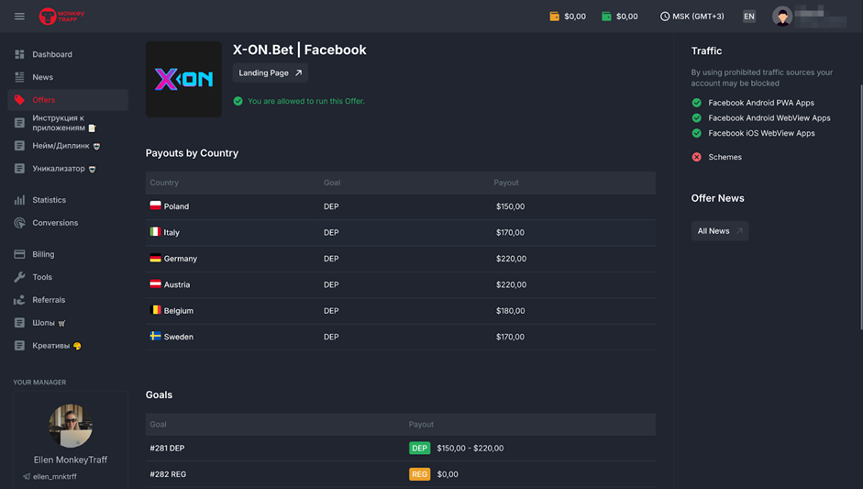Click the clock icon next to MSK timezone
The image size is (863, 489).
665,17
